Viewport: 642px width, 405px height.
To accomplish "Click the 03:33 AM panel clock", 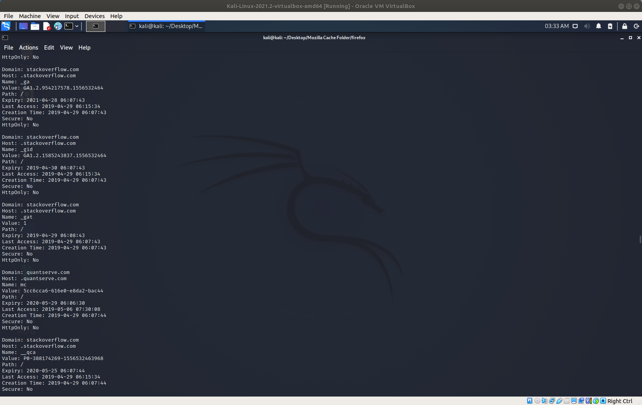I will pos(557,26).
